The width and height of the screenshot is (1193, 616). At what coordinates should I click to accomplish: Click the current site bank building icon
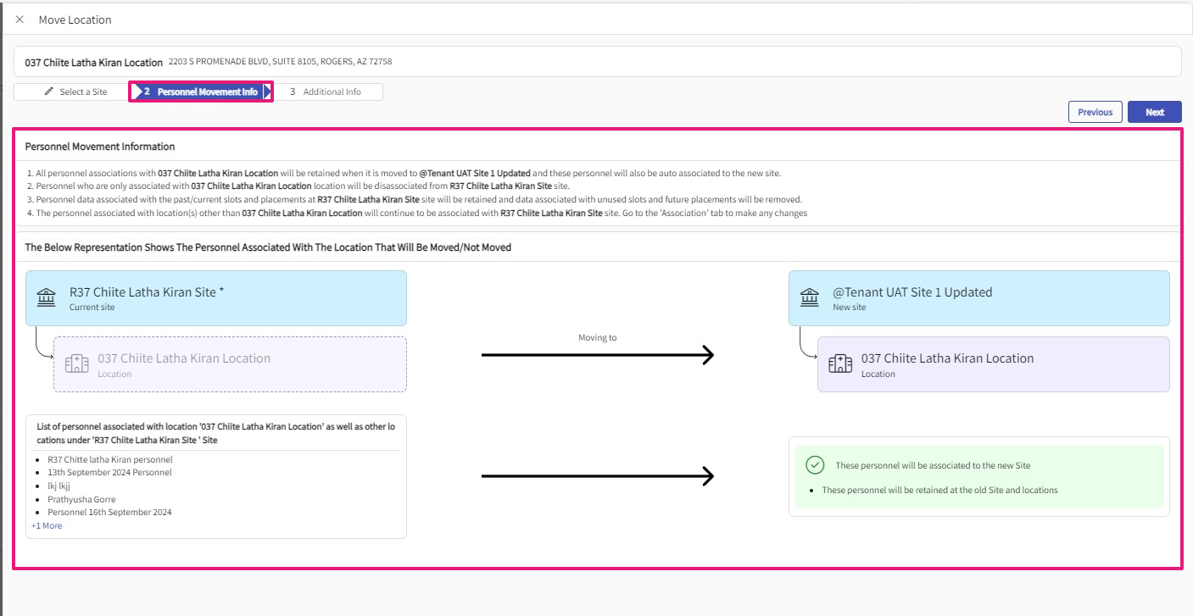point(47,297)
